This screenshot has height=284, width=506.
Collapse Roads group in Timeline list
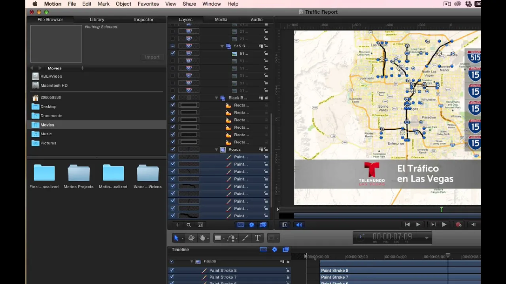(x=192, y=261)
